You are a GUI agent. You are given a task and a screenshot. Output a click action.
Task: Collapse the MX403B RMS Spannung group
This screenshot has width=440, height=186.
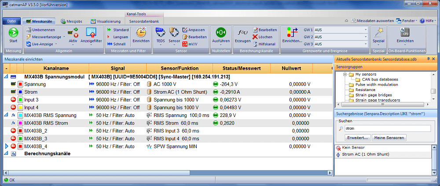point(6,115)
